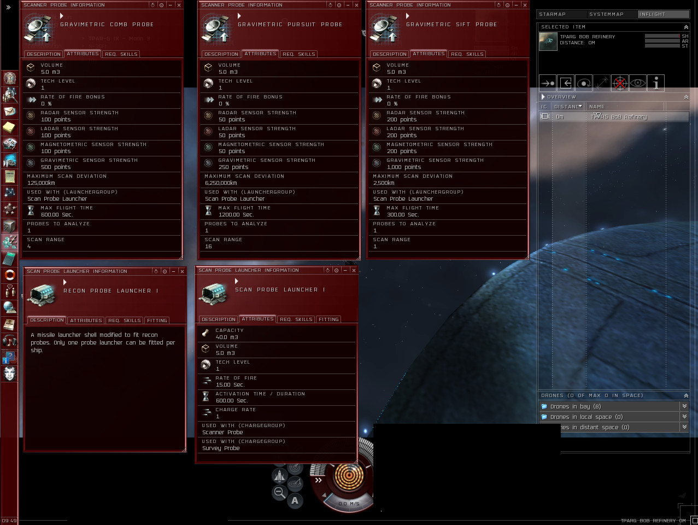Open the character portrait face icon

pos(10,373)
